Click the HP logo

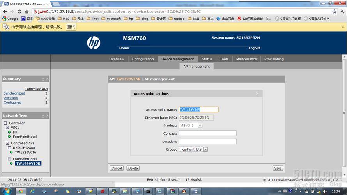pyautogui.click(x=94, y=43)
